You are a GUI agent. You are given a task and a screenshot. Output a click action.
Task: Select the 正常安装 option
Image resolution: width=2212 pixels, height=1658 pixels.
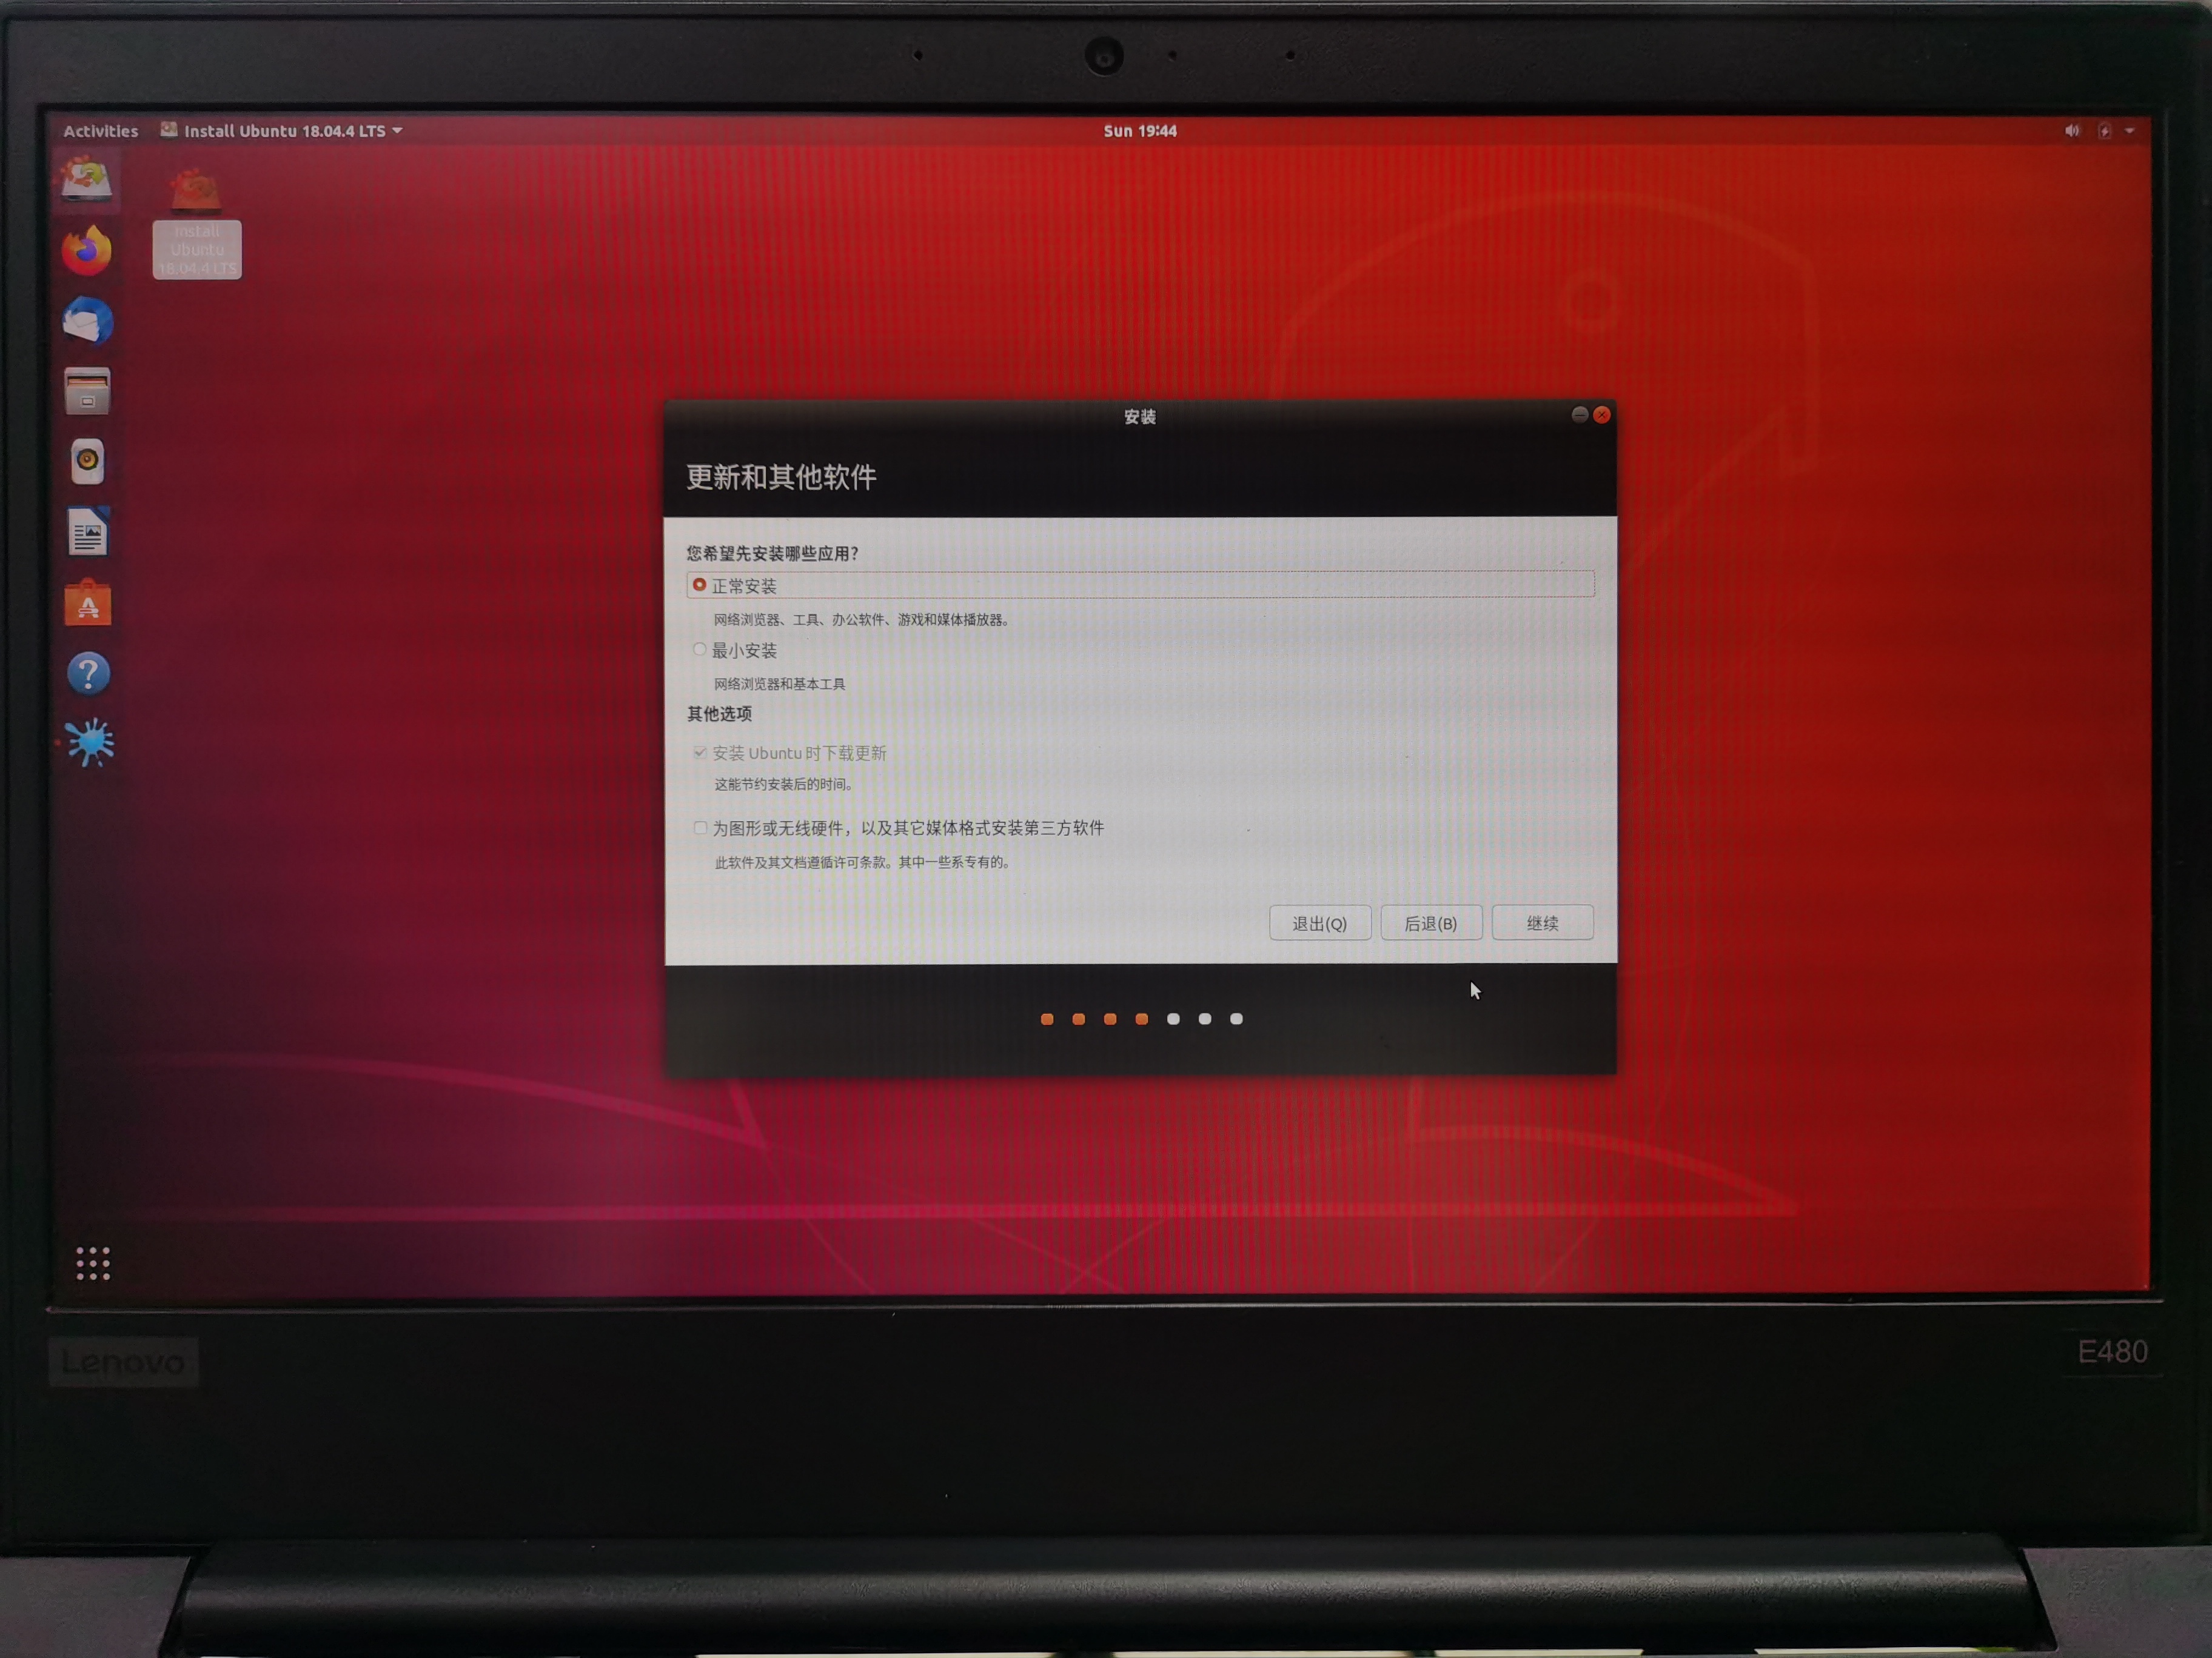[699, 585]
